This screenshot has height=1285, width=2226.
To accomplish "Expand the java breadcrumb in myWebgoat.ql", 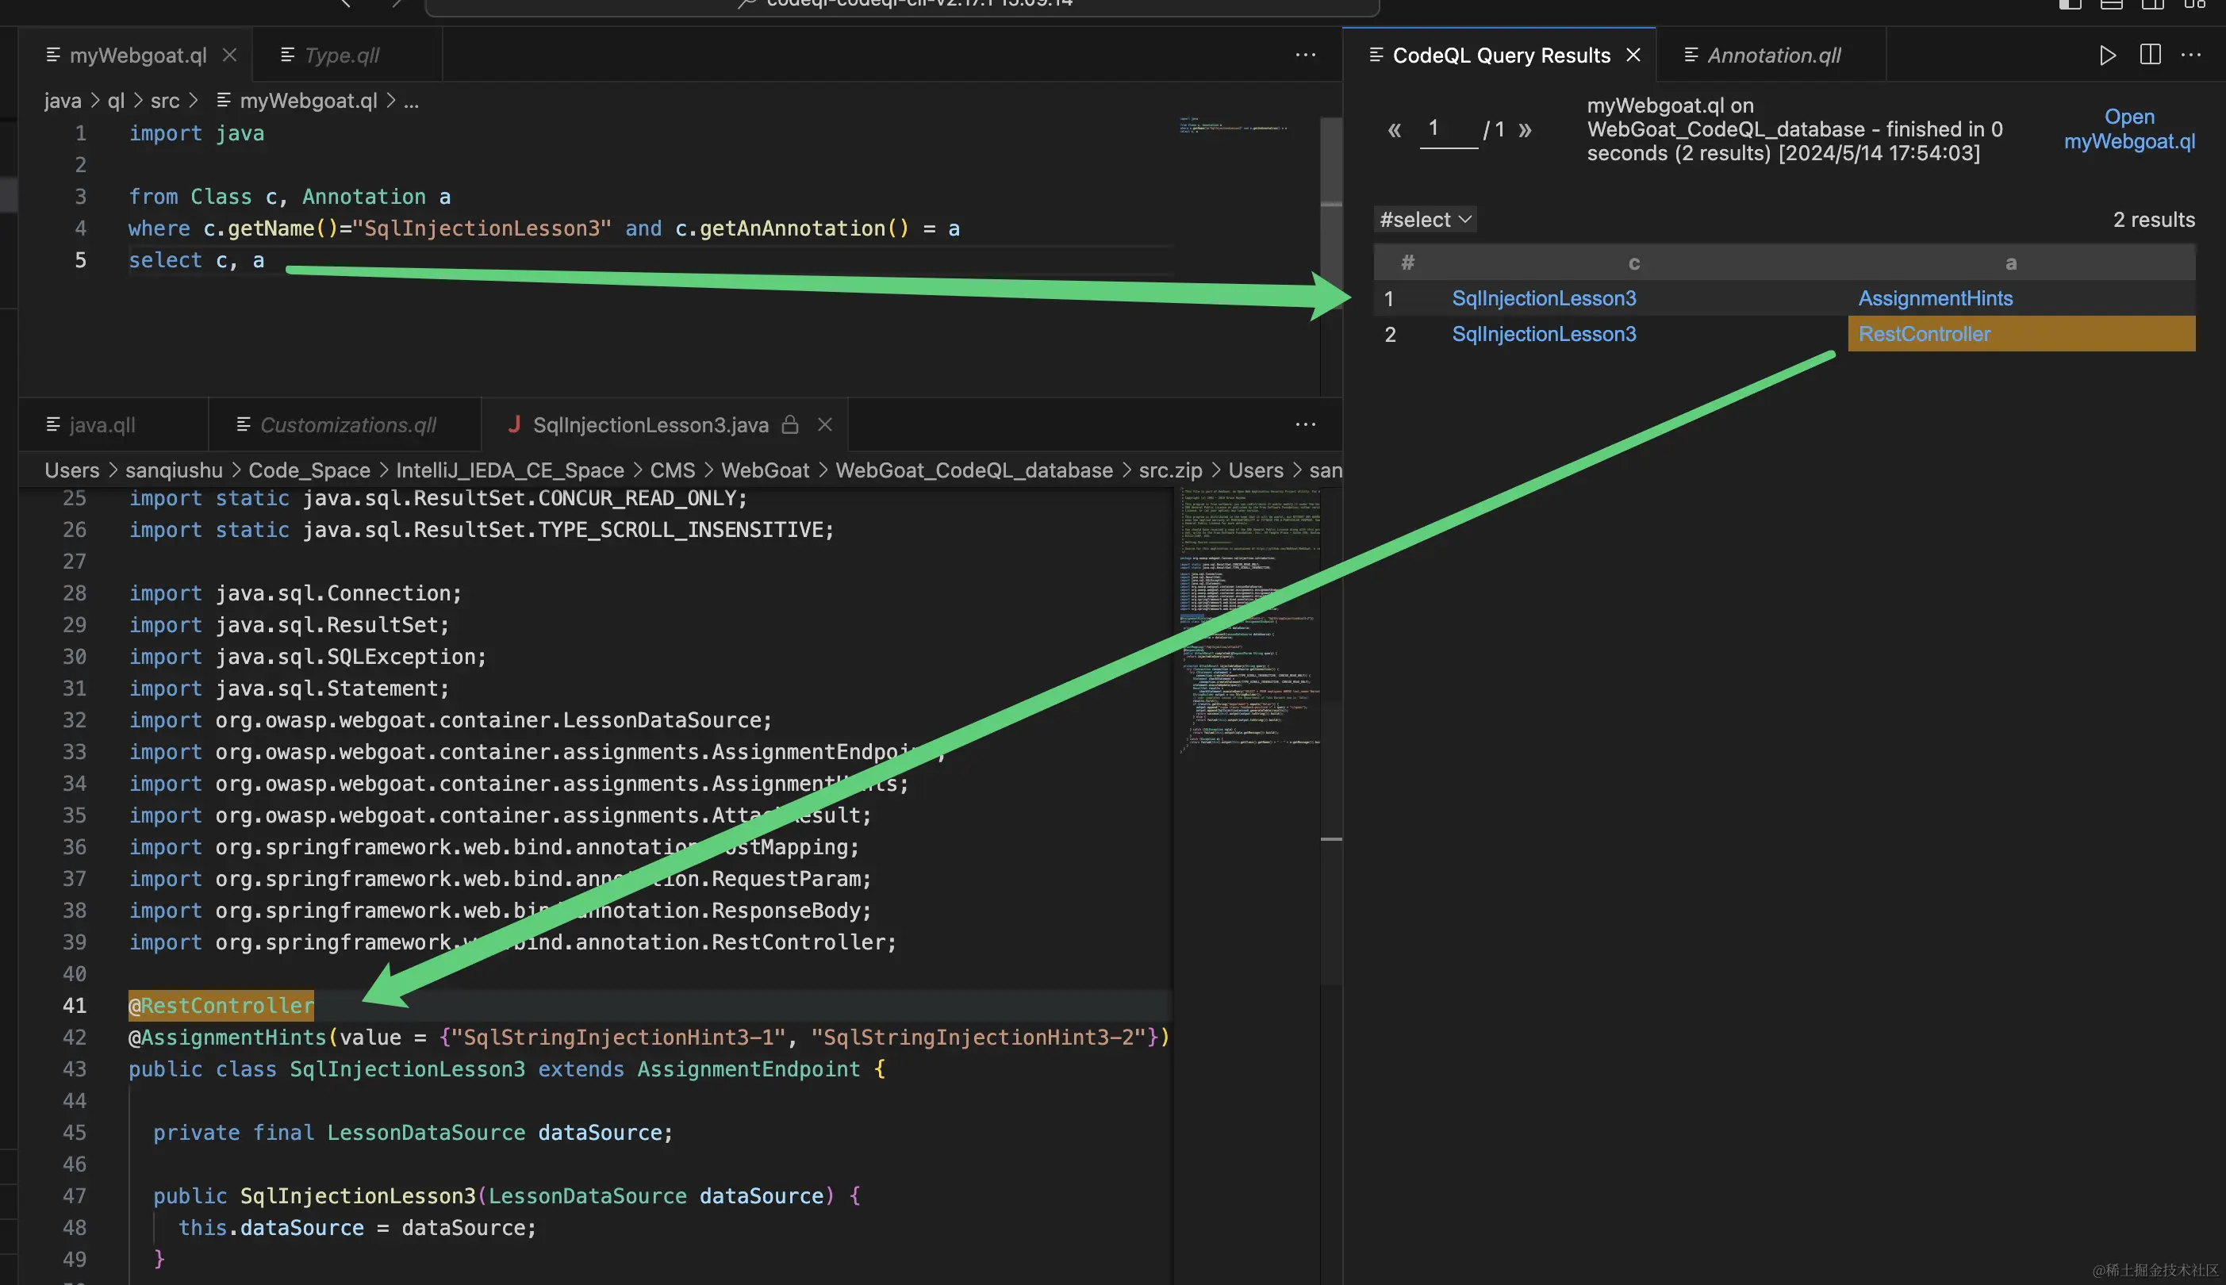I will [x=63, y=101].
